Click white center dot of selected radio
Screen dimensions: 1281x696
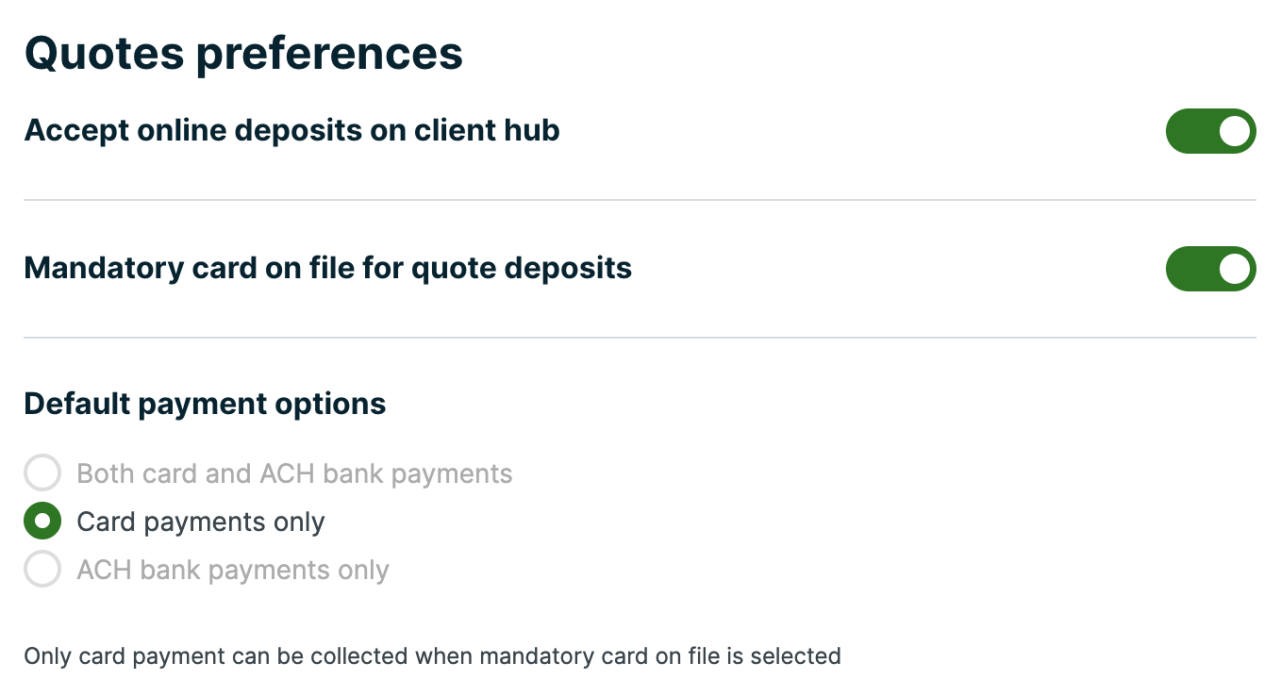point(42,522)
